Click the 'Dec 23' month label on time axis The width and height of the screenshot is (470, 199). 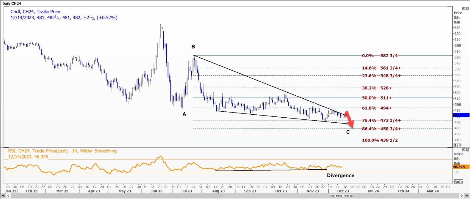[343, 191]
